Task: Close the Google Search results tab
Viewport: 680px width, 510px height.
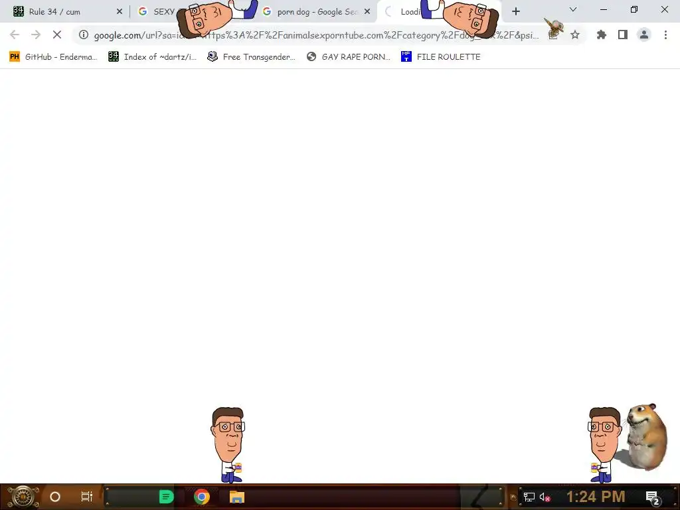Action: (367, 12)
